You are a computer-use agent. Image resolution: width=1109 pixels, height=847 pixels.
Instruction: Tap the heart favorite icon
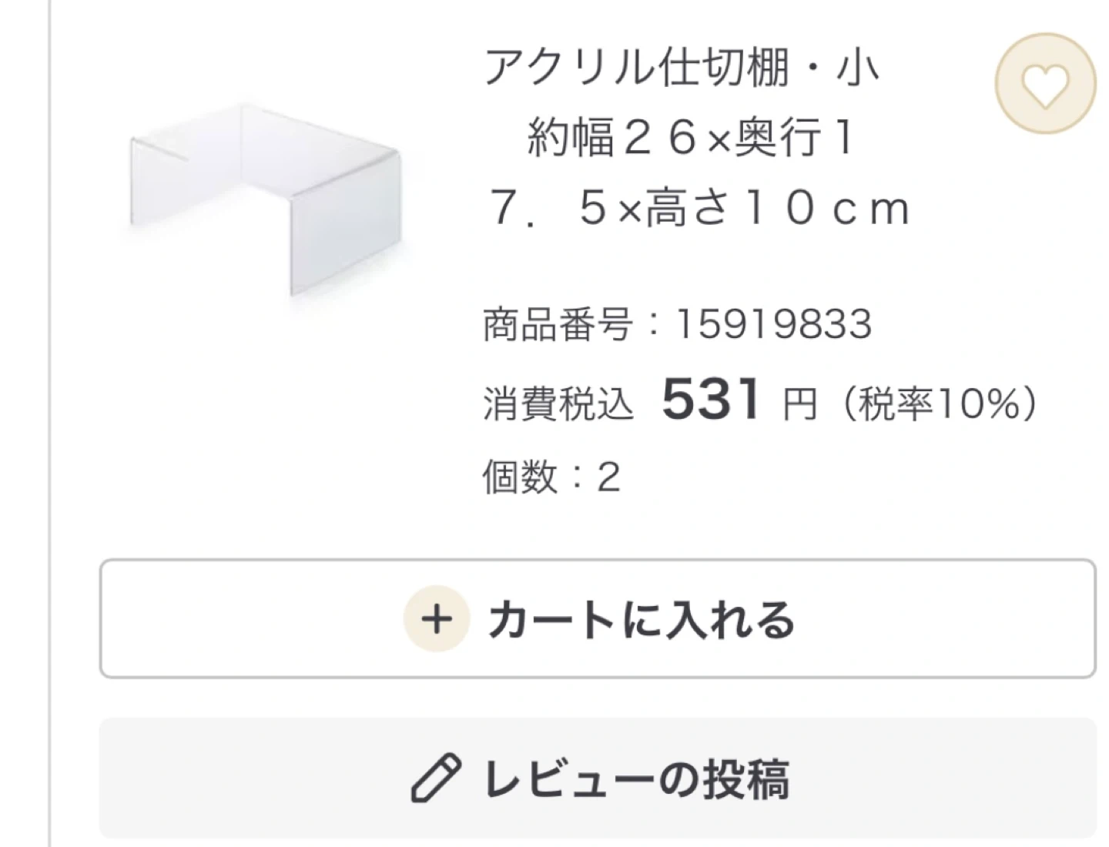(1044, 83)
